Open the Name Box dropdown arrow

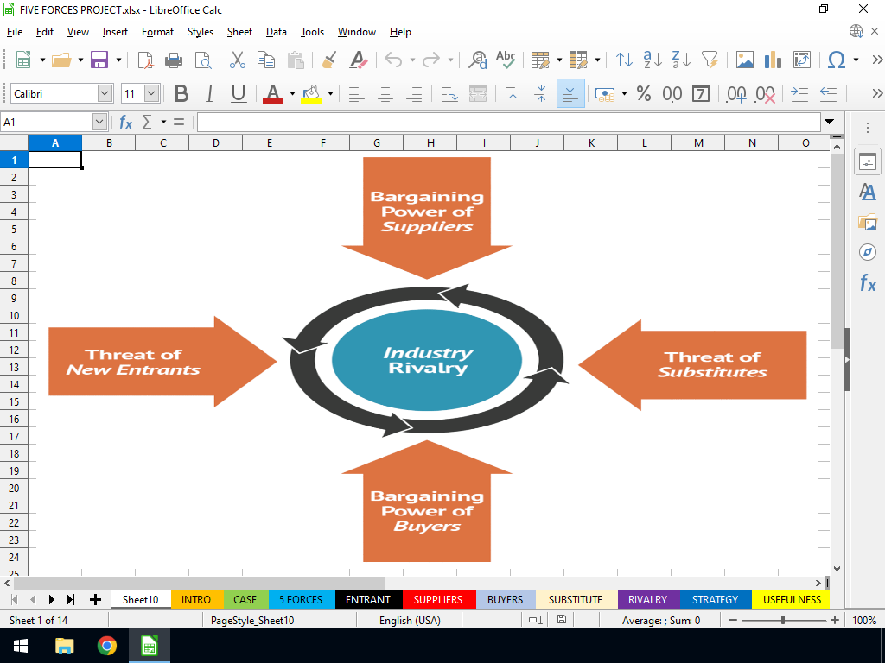(x=99, y=122)
